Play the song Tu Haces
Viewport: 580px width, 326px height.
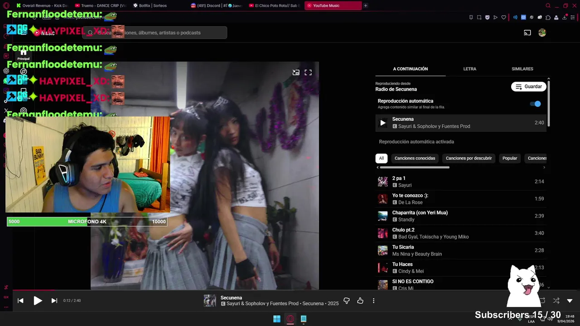pos(461,268)
